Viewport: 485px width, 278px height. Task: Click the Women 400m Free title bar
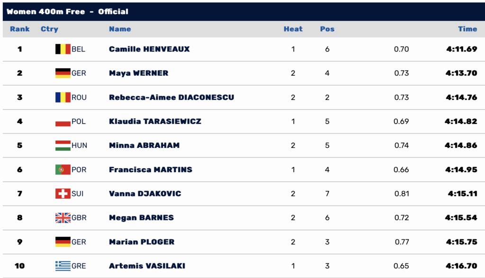click(67, 11)
